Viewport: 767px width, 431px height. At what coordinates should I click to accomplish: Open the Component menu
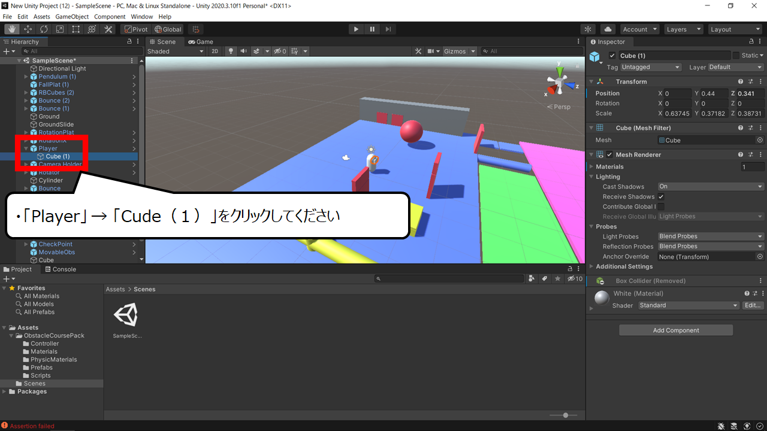(x=110, y=17)
